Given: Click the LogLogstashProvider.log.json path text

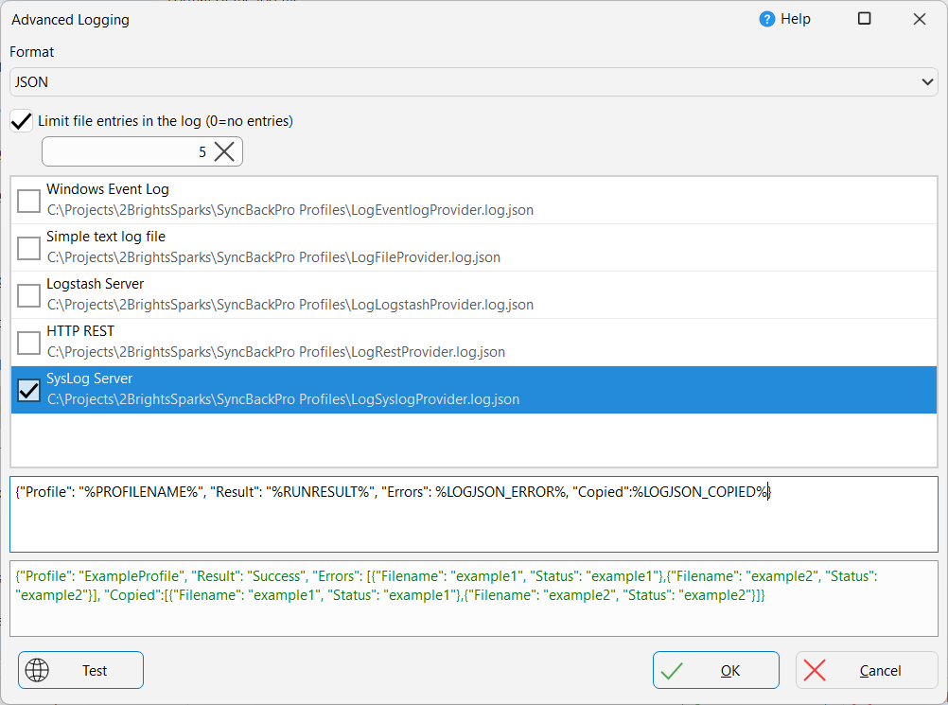Looking at the screenshot, I should [x=290, y=305].
